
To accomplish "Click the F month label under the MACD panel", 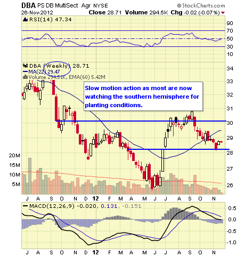I will click(110, 252).
